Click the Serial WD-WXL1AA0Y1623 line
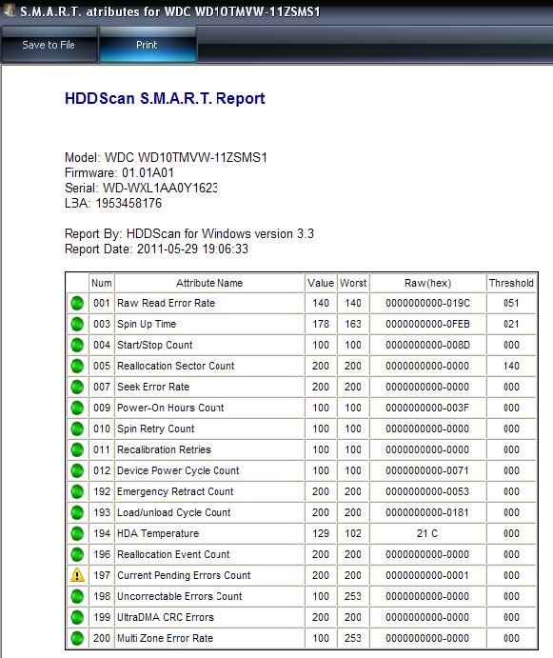The image size is (553, 658). (x=142, y=188)
